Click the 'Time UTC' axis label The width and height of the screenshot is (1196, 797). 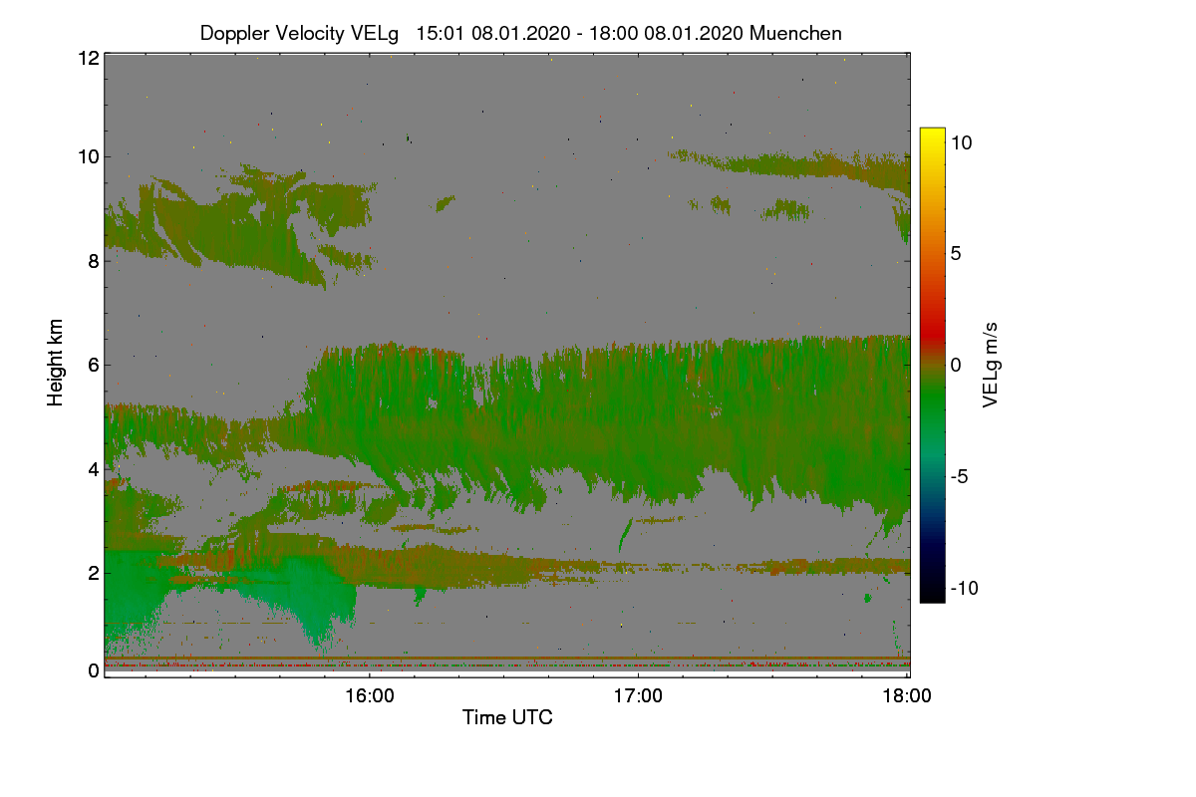[x=507, y=717]
